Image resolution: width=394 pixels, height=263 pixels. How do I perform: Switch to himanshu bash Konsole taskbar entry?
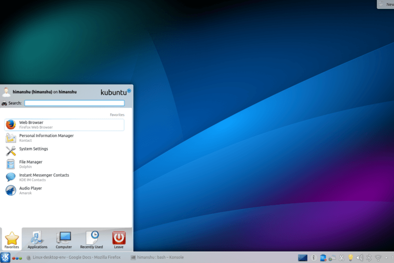pos(157,257)
